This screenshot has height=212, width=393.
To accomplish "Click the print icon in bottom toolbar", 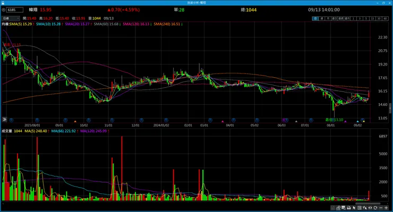I will [x=349, y=208].
